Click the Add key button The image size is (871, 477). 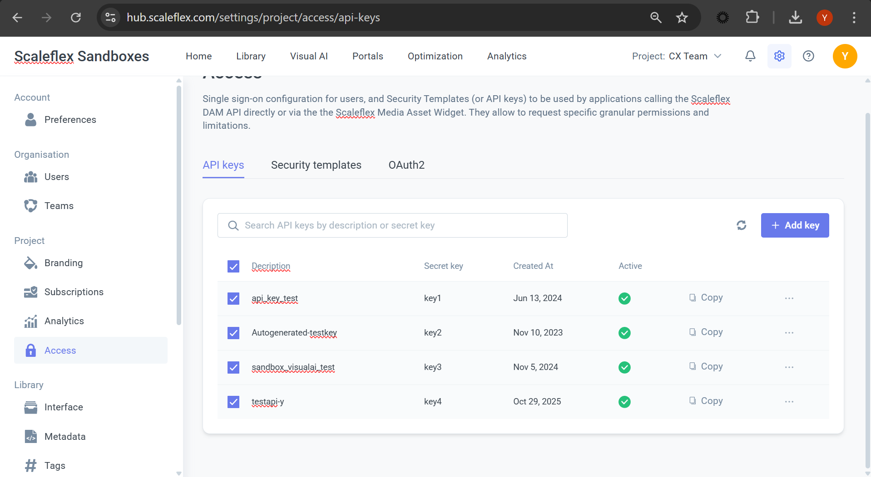point(795,225)
